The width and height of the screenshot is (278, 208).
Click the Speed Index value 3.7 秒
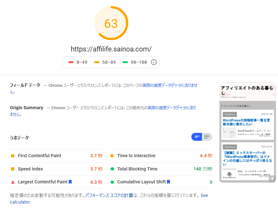pos(96,169)
